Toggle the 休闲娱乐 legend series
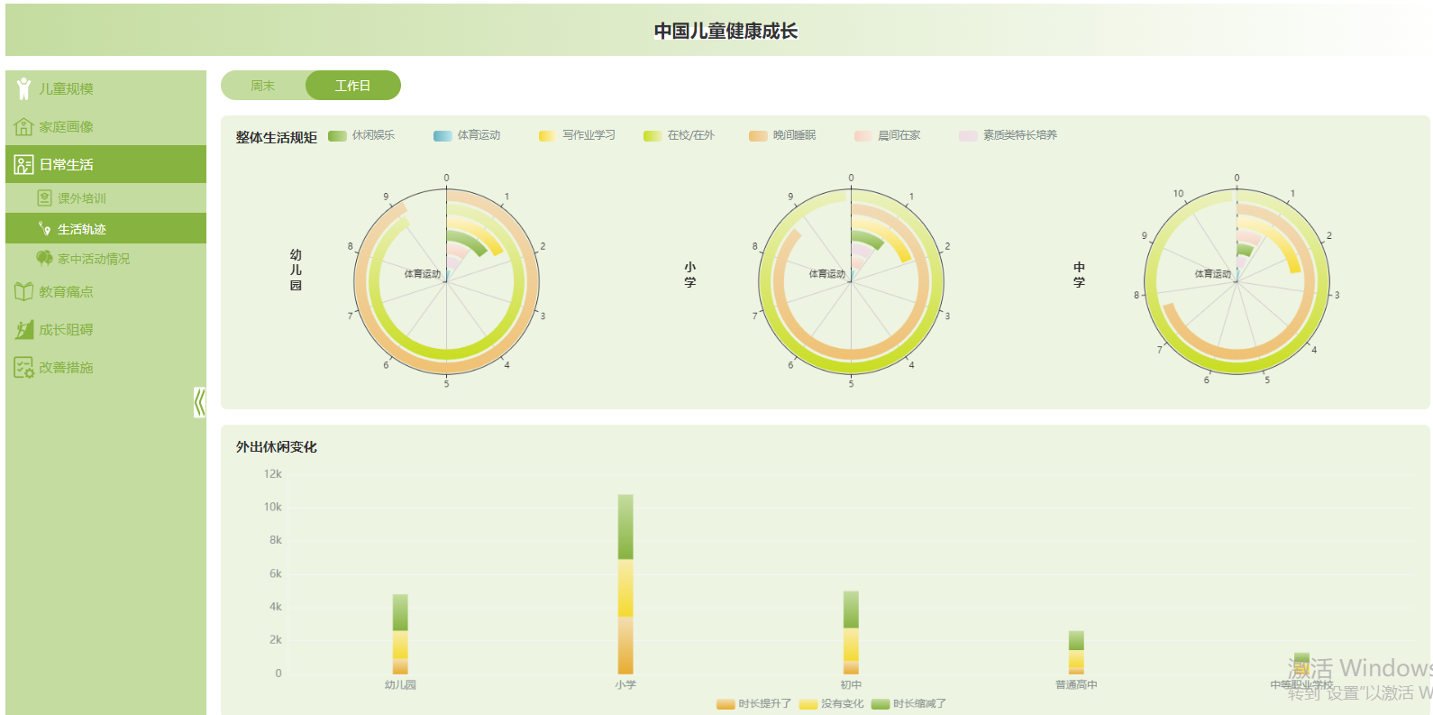Image resolution: width=1433 pixels, height=715 pixels. 361,135
